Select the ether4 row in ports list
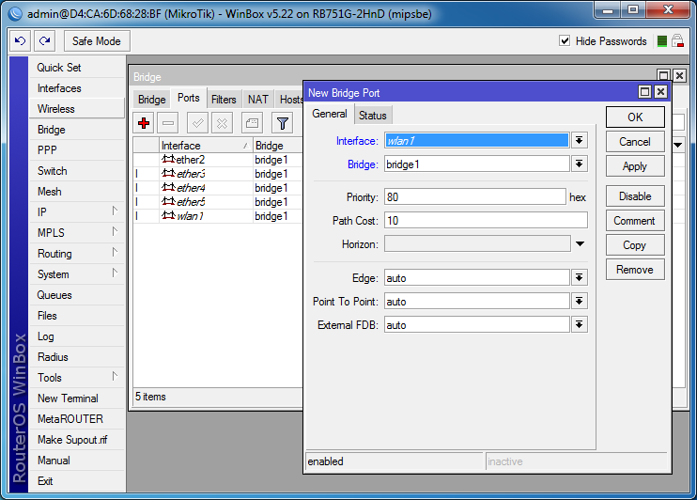Viewport: 697px width, 500px height. [x=218, y=188]
